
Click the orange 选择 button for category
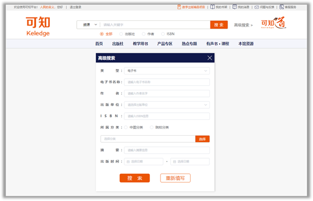(202, 139)
